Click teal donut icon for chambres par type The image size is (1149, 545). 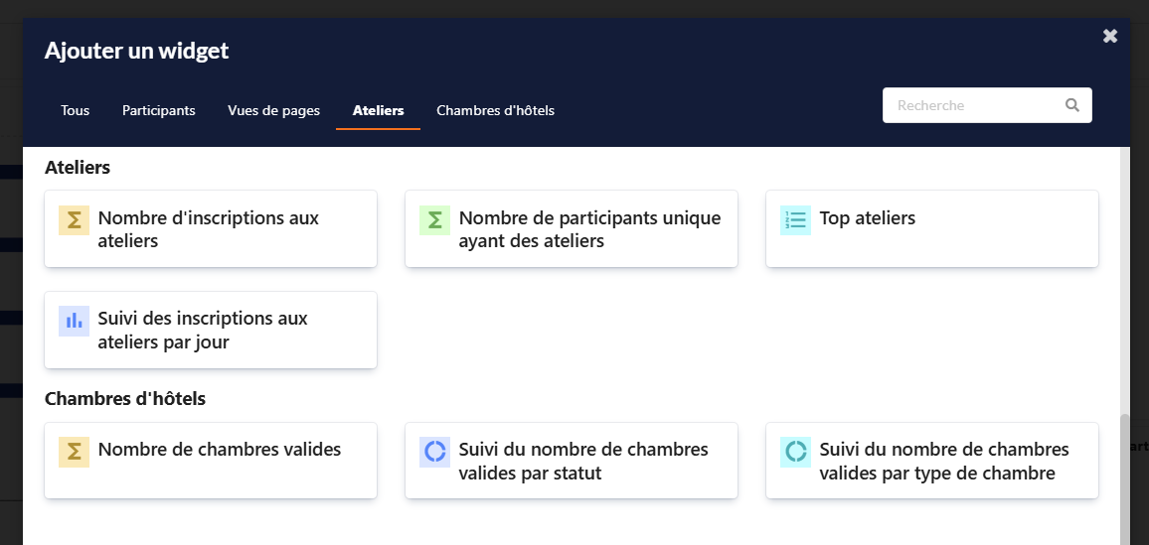(795, 453)
